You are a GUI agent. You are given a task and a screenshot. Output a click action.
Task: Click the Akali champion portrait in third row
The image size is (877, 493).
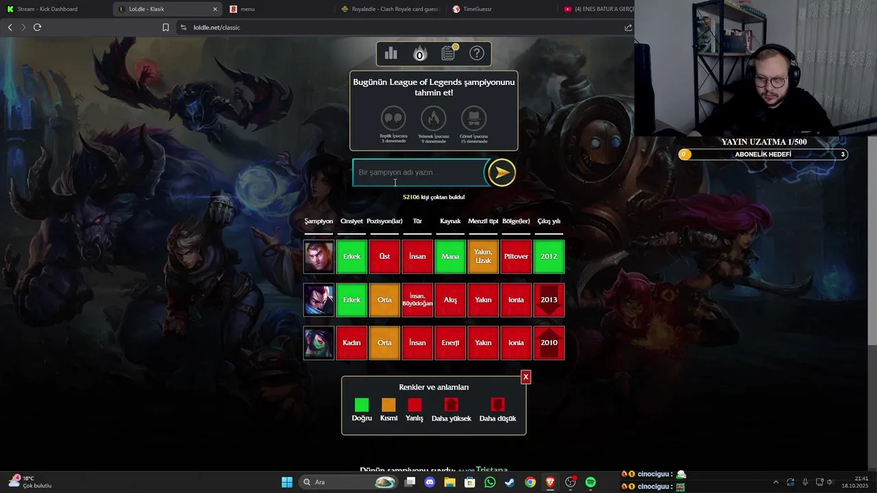319,343
